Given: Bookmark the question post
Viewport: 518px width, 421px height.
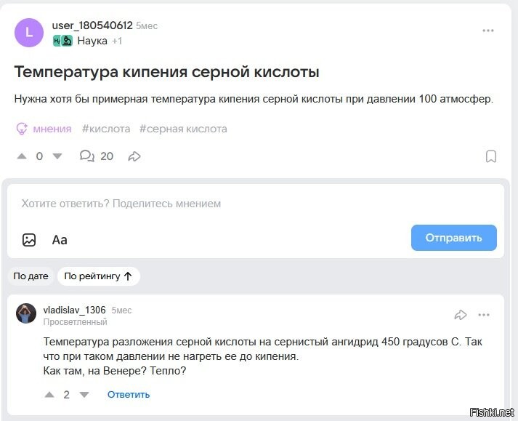Looking at the screenshot, I should (x=491, y=156).
